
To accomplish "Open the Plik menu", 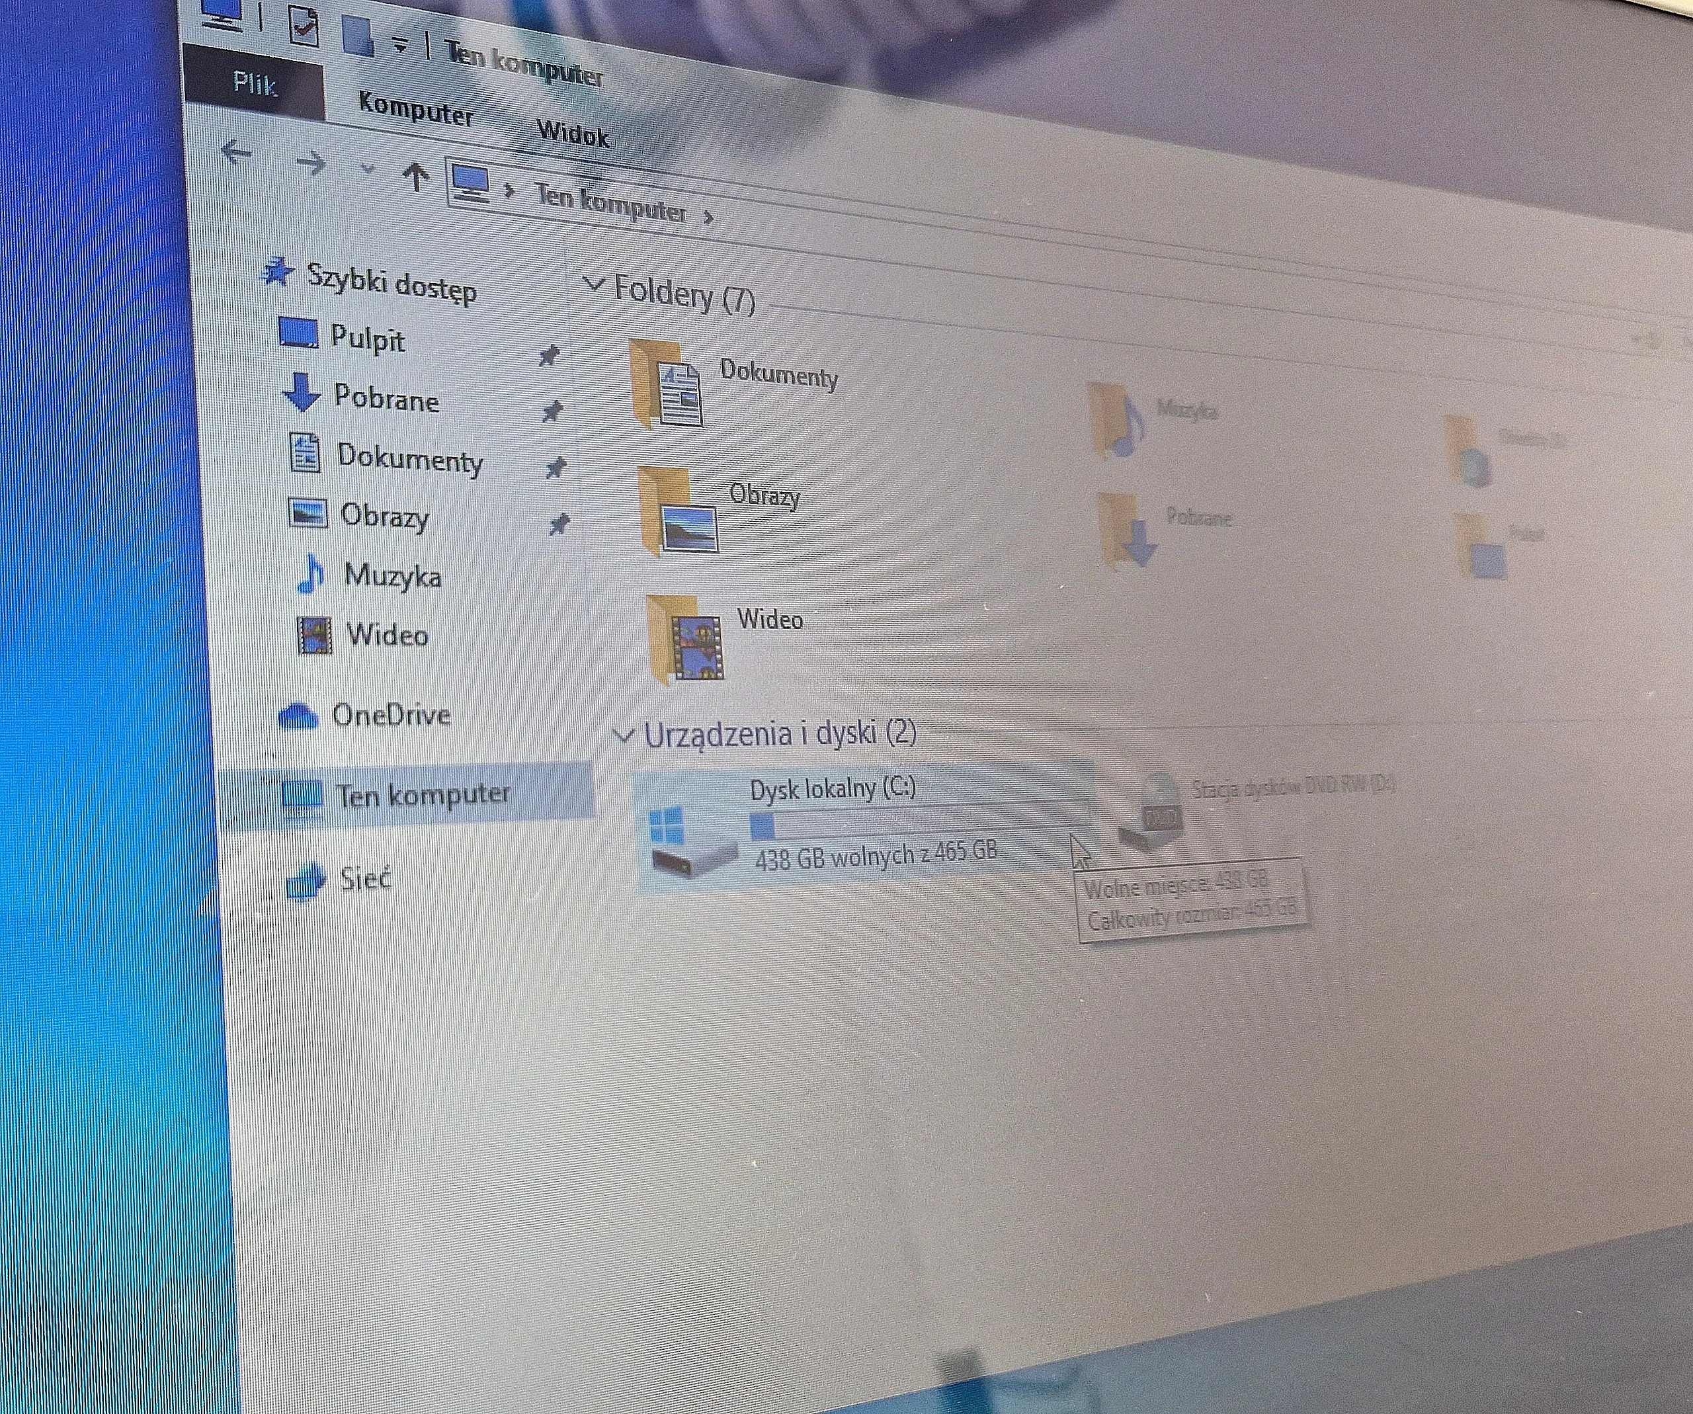I will point(255,81).
